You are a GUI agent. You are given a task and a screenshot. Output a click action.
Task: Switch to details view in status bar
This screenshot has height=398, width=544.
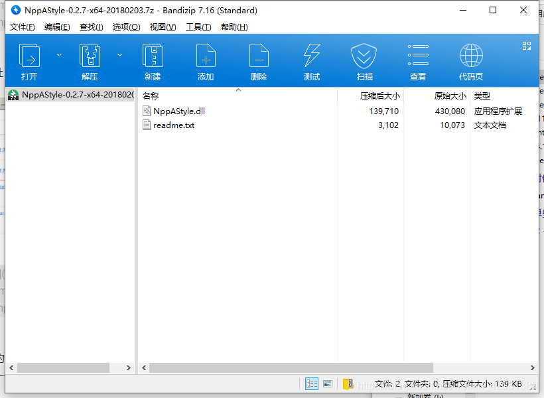point(312,383)
